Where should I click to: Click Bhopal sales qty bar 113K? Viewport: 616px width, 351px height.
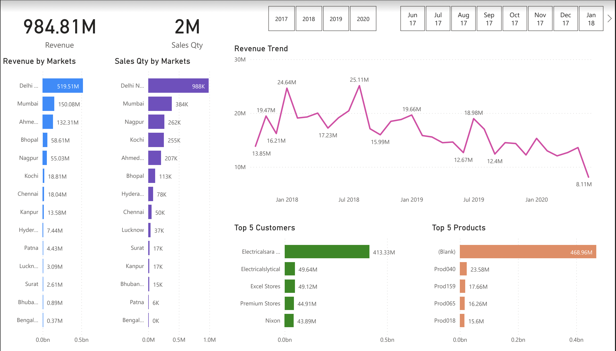click(x=152, y=176)
